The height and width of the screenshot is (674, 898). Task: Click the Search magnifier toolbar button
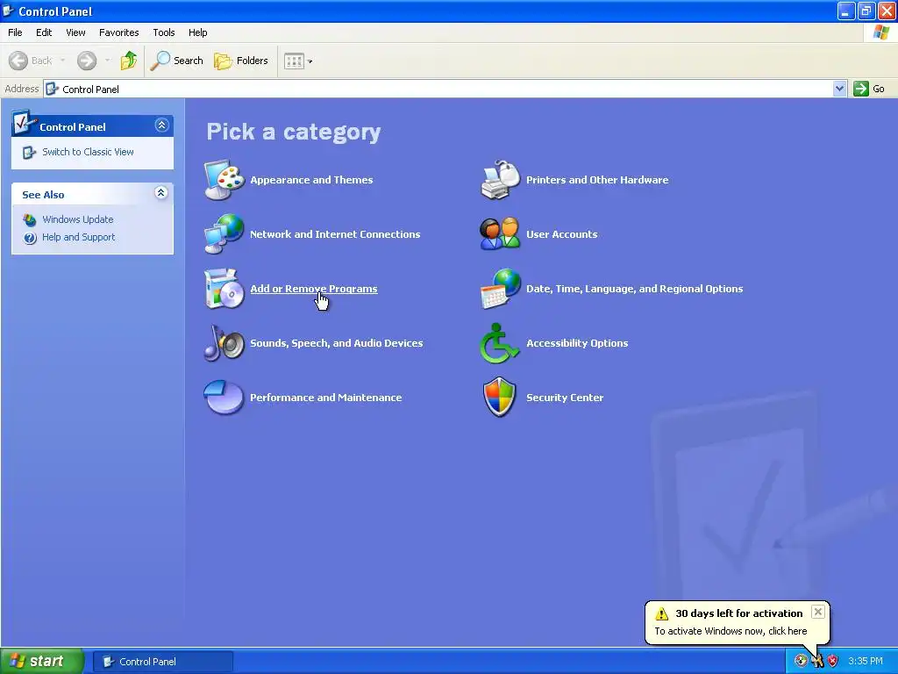tap(177, 61)
